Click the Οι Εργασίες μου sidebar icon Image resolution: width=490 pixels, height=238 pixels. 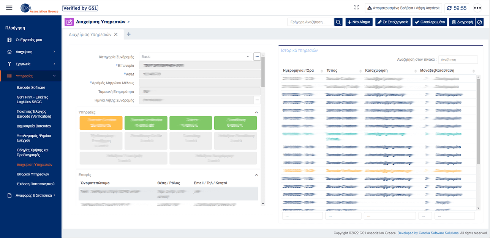(9, 40)
